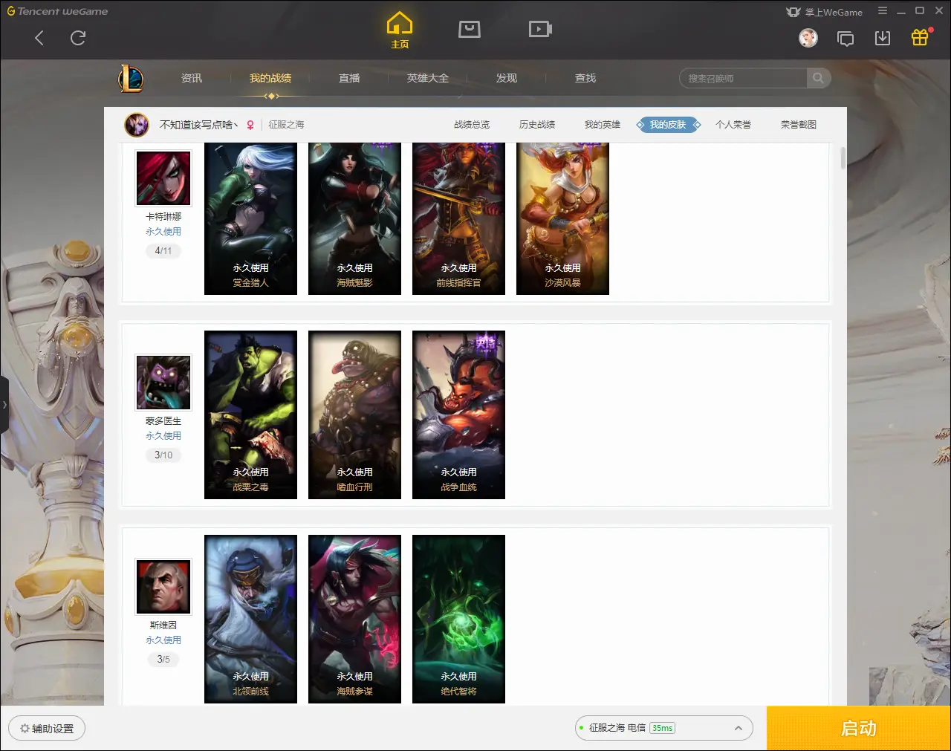Viewport: 951px width, 751px height.
Task: Open the 资讯 tab
Action: [x=192, y=78]
